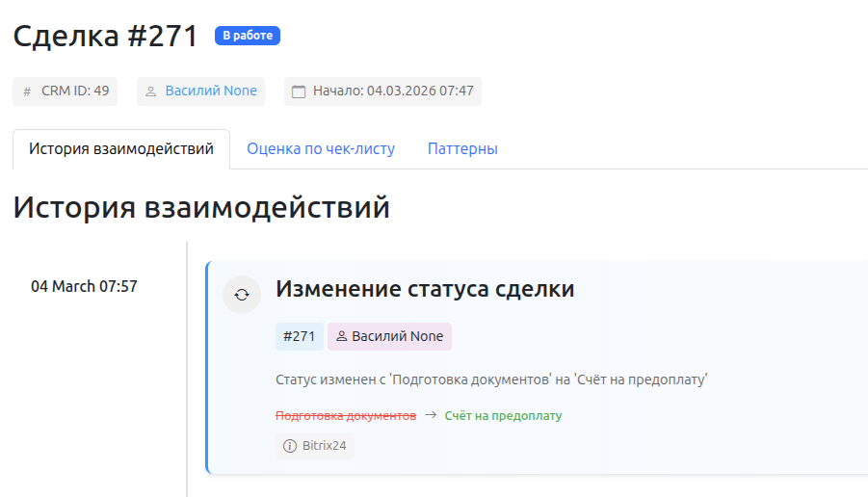Screen dimensions: 868x497
Task: Click the pink Василий None tag
Action: (390, 336)
